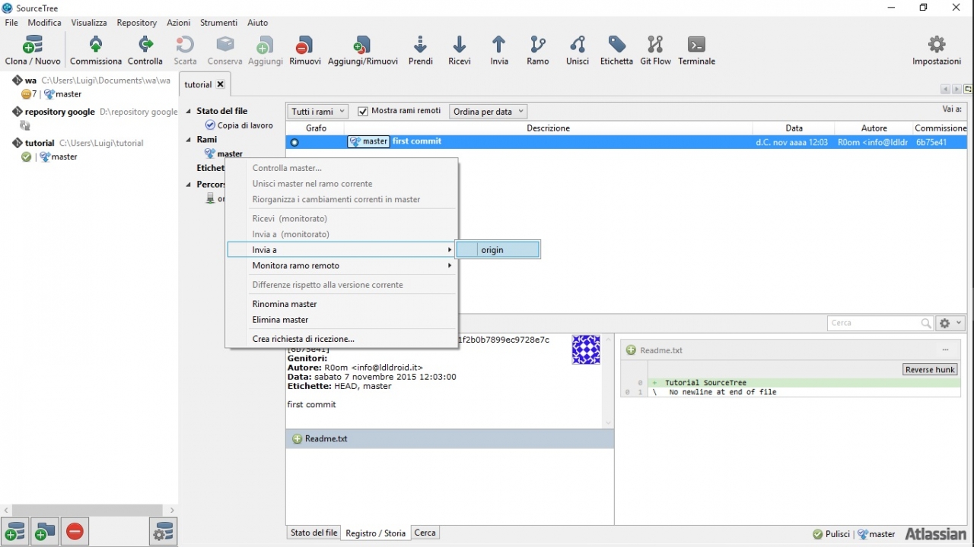The width and height of the screenshot is (974, 547).
Task: Click the Clona / Nuovo toolbar icon
Action: pos(33,45)
